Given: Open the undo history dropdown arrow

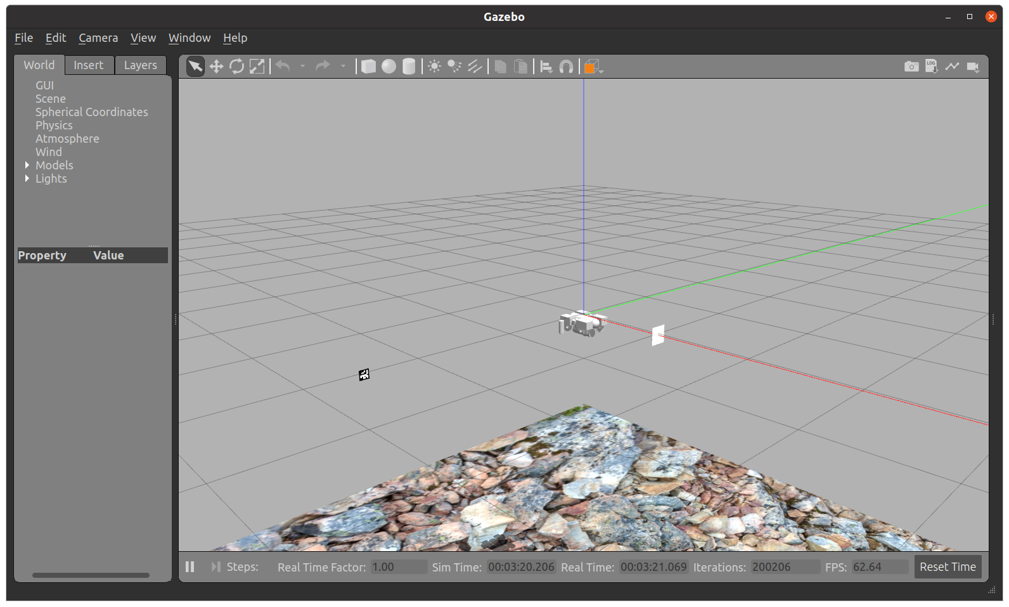Looking at the screenshot, I should [x=302, y=66].
